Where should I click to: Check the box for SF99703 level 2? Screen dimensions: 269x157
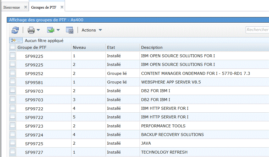click(x=13, y=90)
